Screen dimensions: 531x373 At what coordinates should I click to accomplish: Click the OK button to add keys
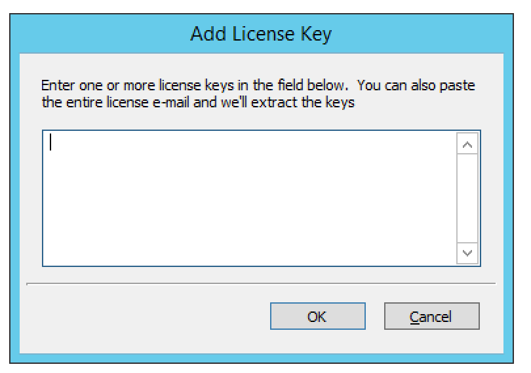pos(318,316)
